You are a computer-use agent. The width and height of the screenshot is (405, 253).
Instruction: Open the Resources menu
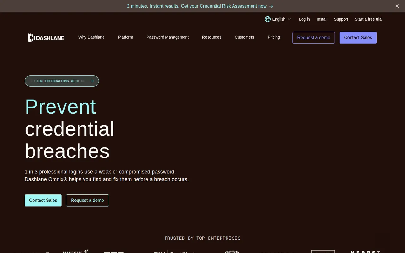(x=212, y=37)
